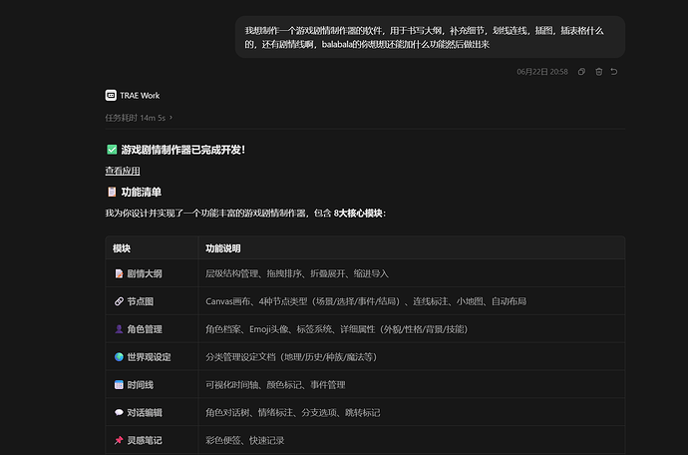Select the 节点图 table cell
The width and height of the screenshot is (688, 455).
(152, 301)
